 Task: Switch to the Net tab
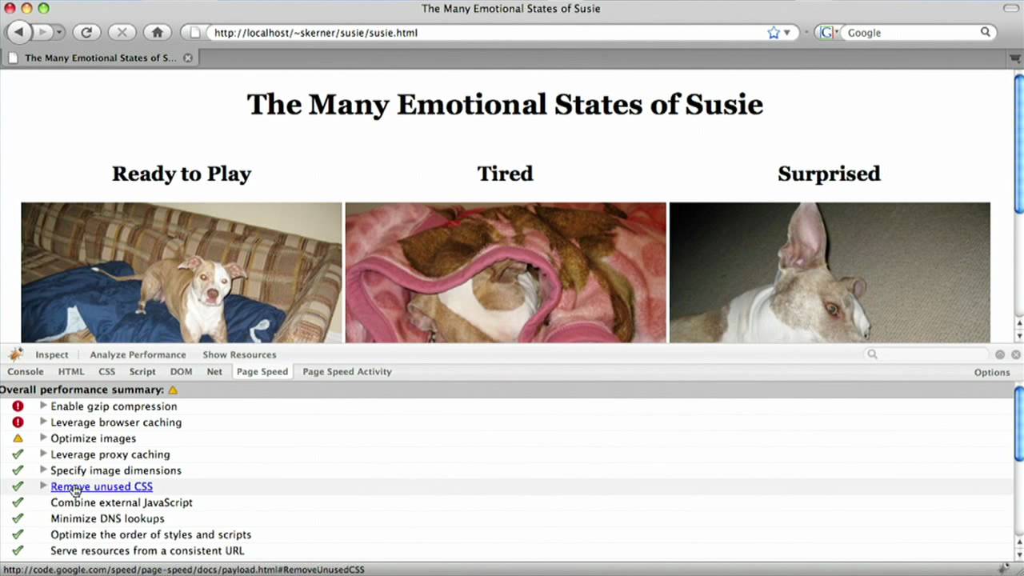pos(214,372)
